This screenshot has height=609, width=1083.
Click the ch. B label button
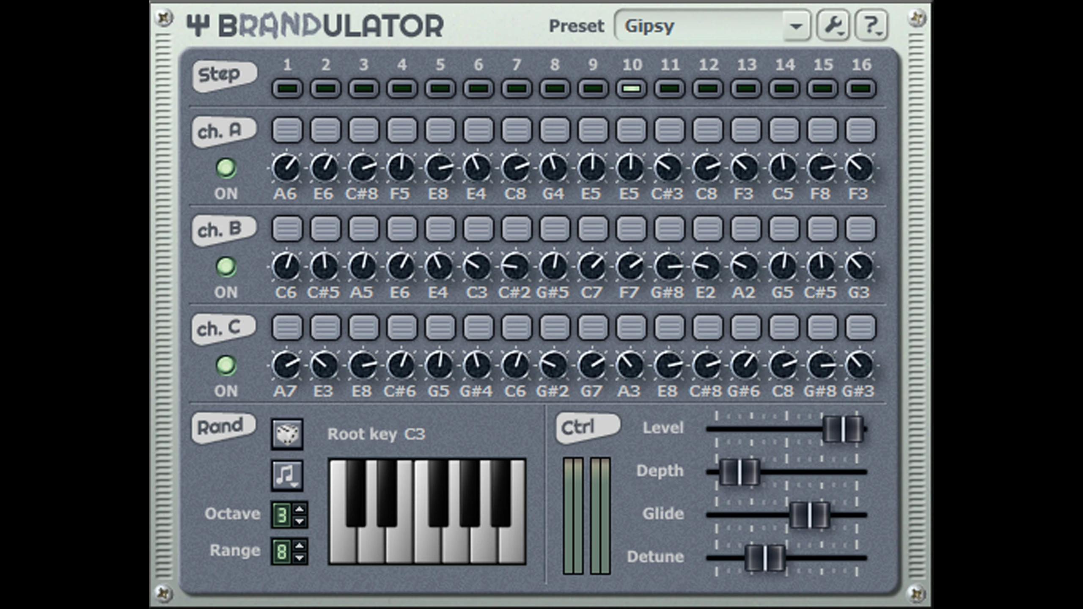(x=225, y=230)
